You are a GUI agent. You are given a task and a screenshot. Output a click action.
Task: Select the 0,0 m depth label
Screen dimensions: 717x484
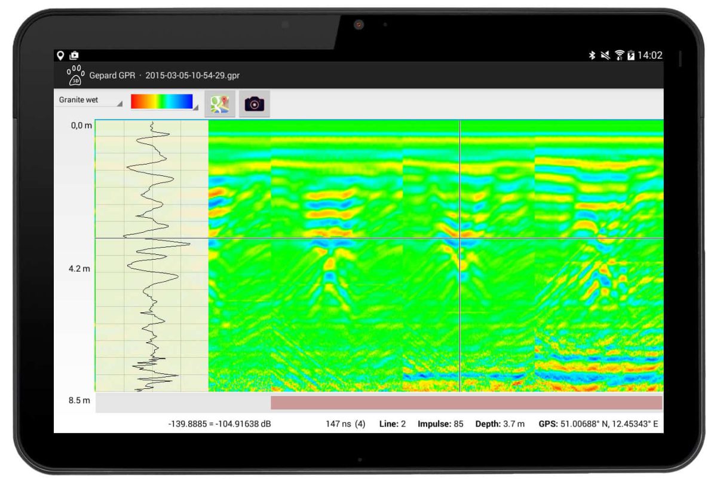81,126
